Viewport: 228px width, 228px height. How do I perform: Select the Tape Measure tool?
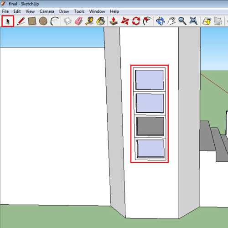[x=90, y=21]
